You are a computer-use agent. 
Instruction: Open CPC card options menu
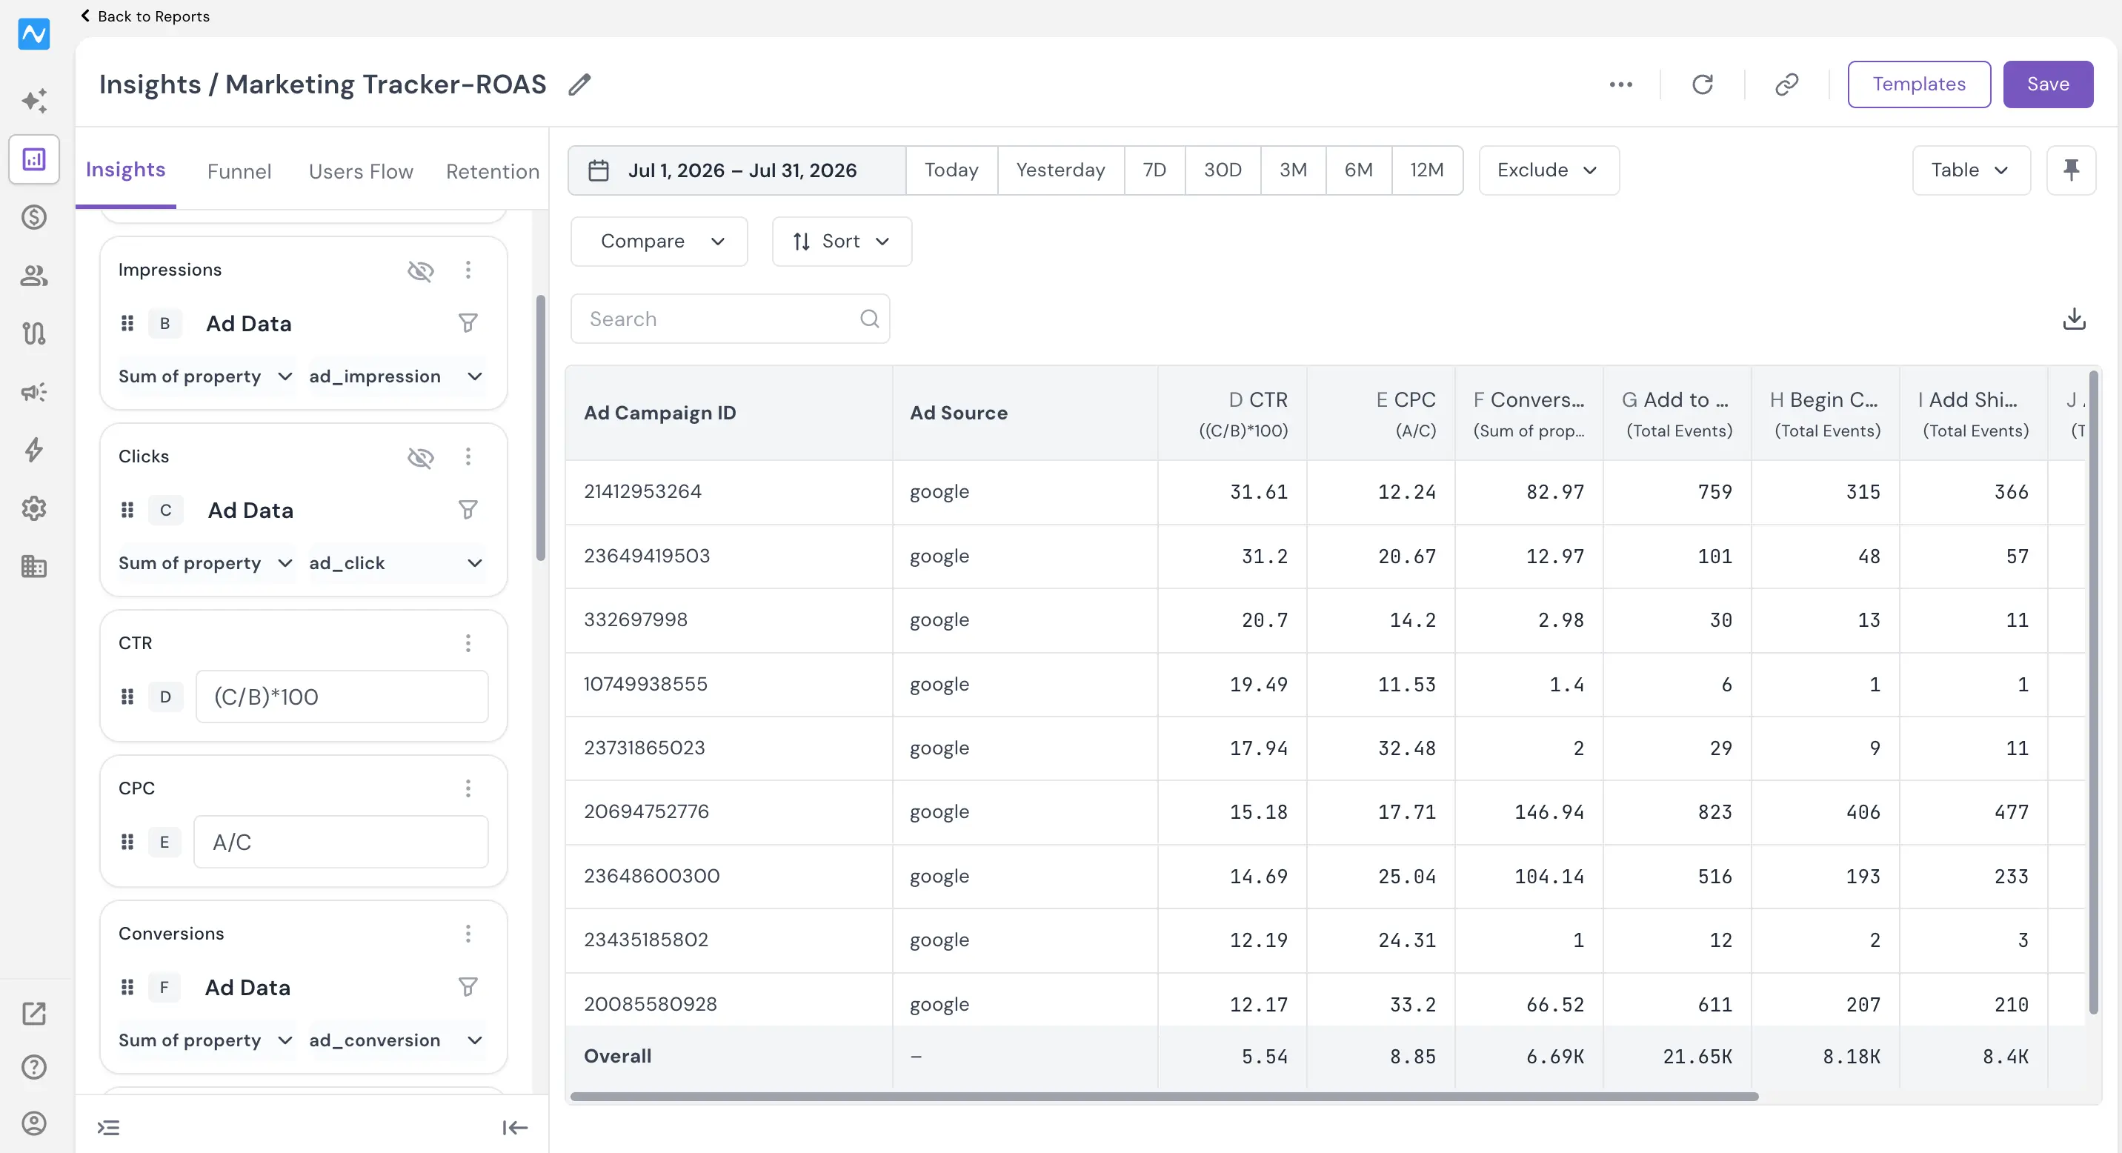468,788
